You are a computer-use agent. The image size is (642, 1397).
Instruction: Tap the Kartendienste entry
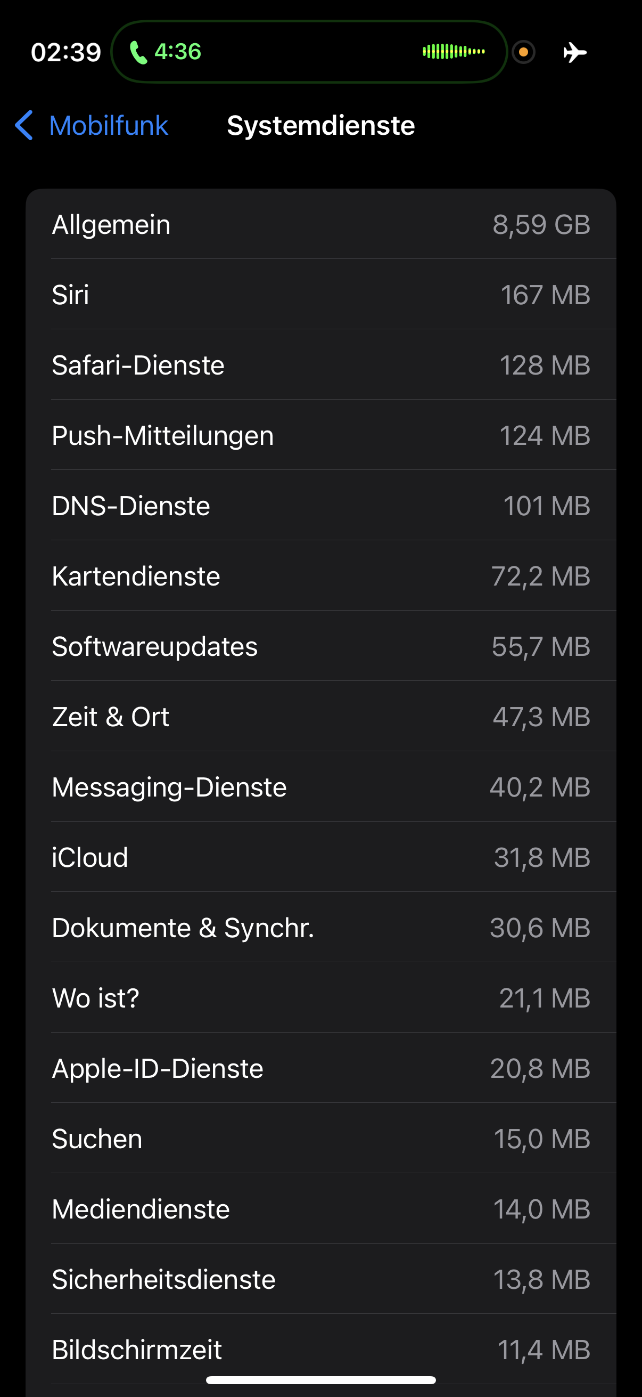(320, 576)
